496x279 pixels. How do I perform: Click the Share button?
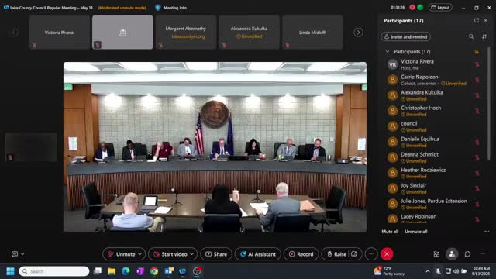click(216, 254)
